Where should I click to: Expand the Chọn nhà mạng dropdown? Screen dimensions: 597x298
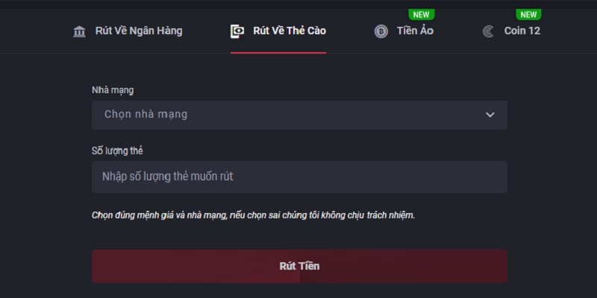(299, 115)
